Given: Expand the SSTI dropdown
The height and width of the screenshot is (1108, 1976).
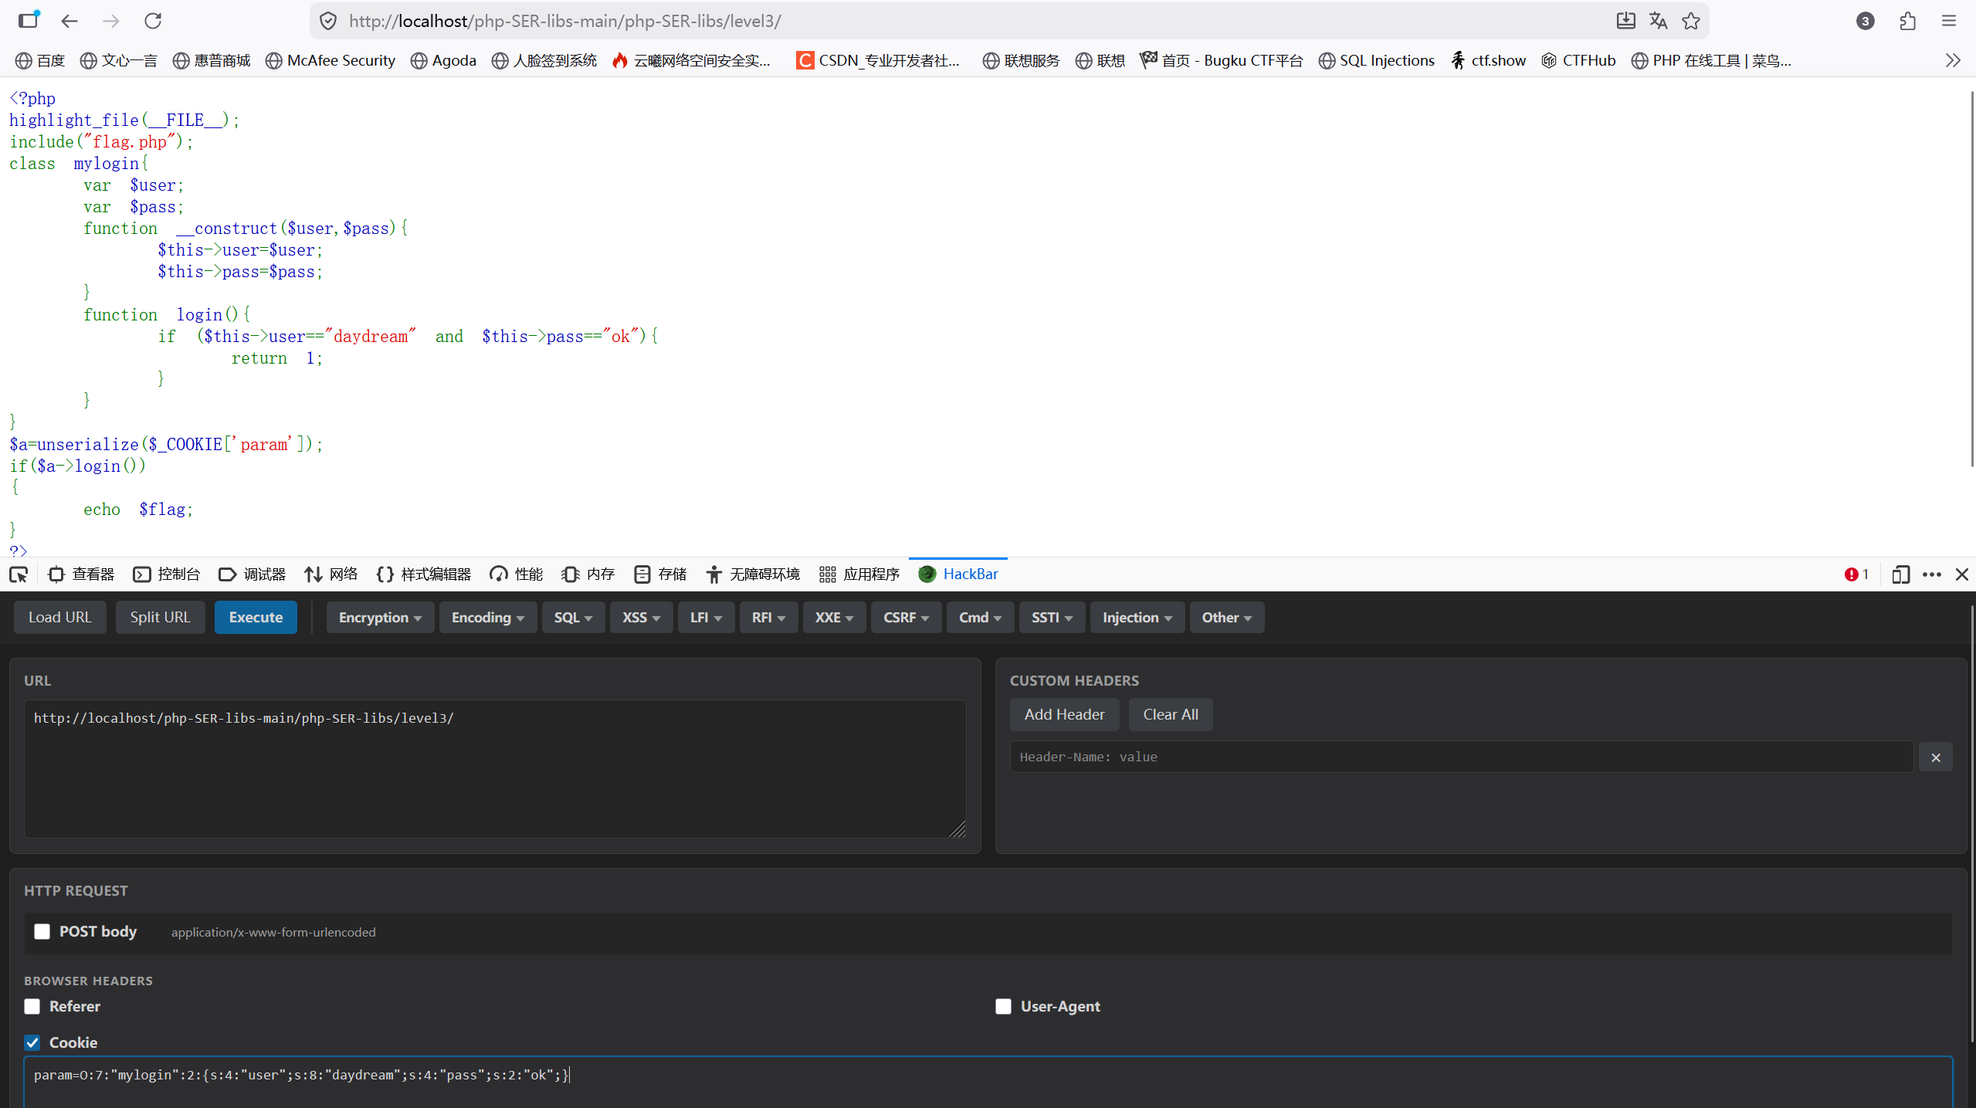Looking at the screenshot, I should (1051, 618).
